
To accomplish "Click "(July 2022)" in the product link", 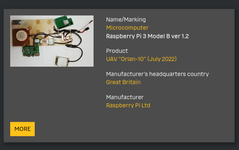I will coord(162,59).
